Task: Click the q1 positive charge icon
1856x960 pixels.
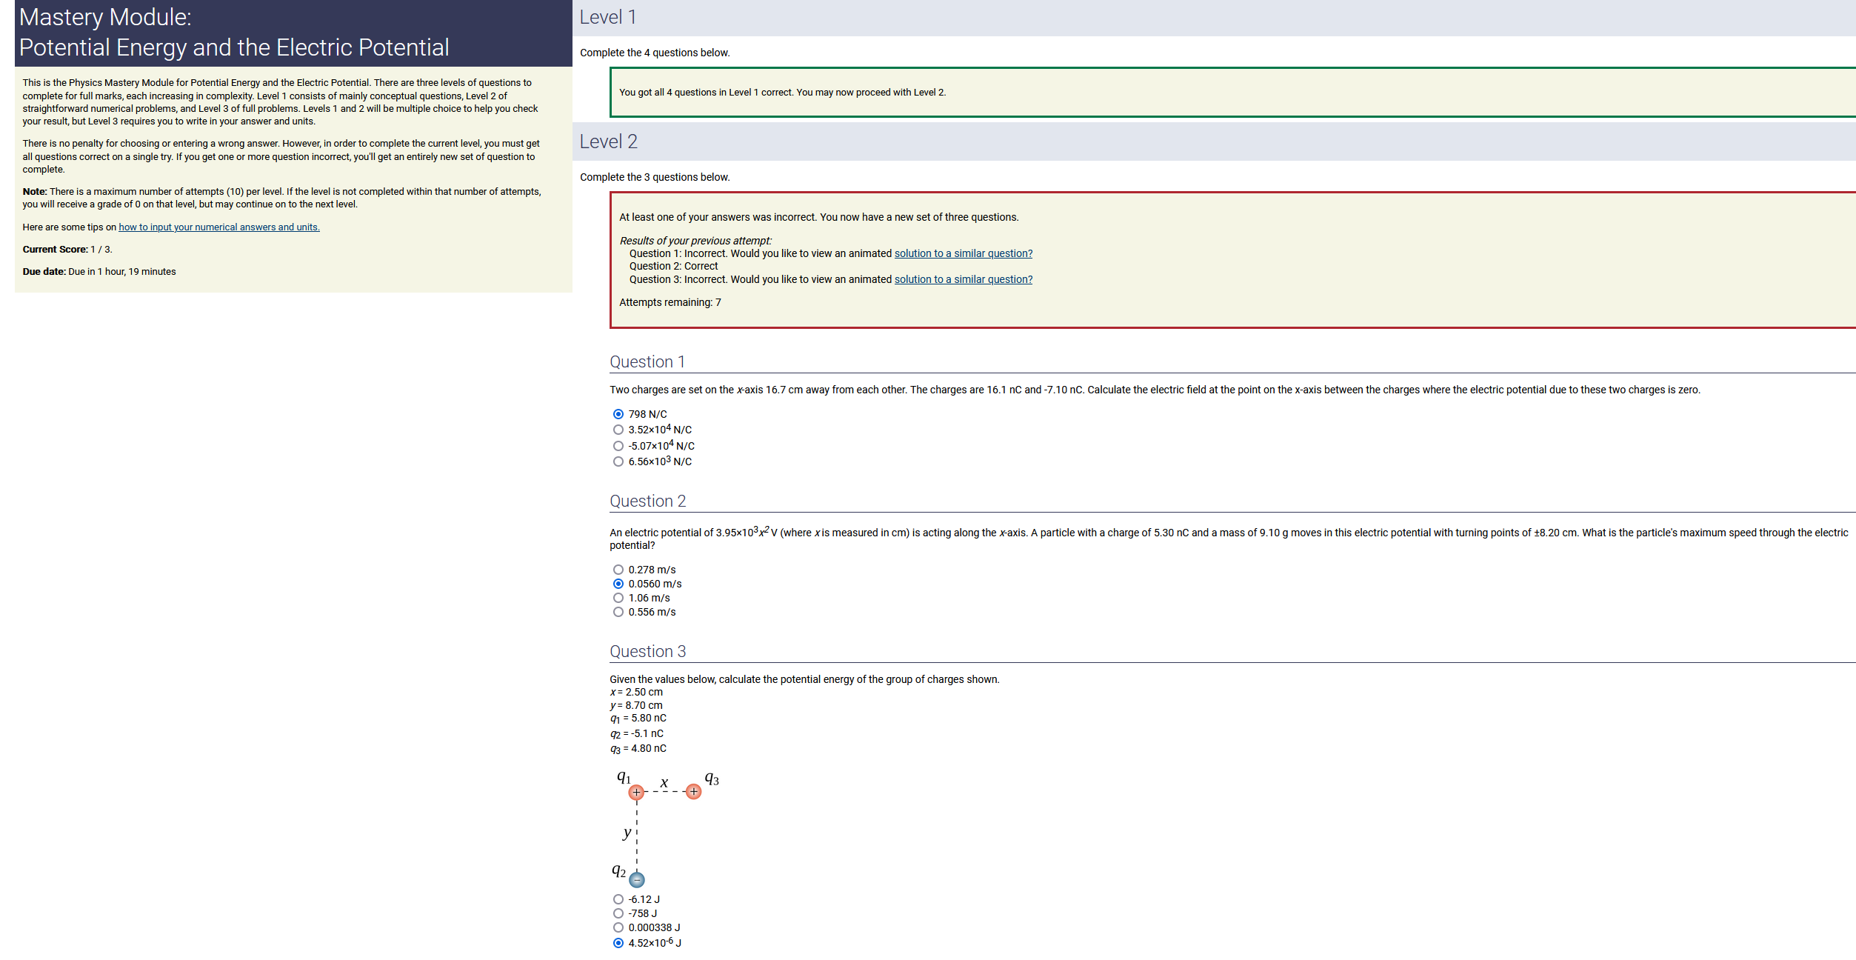Action: tap(636, 793)
